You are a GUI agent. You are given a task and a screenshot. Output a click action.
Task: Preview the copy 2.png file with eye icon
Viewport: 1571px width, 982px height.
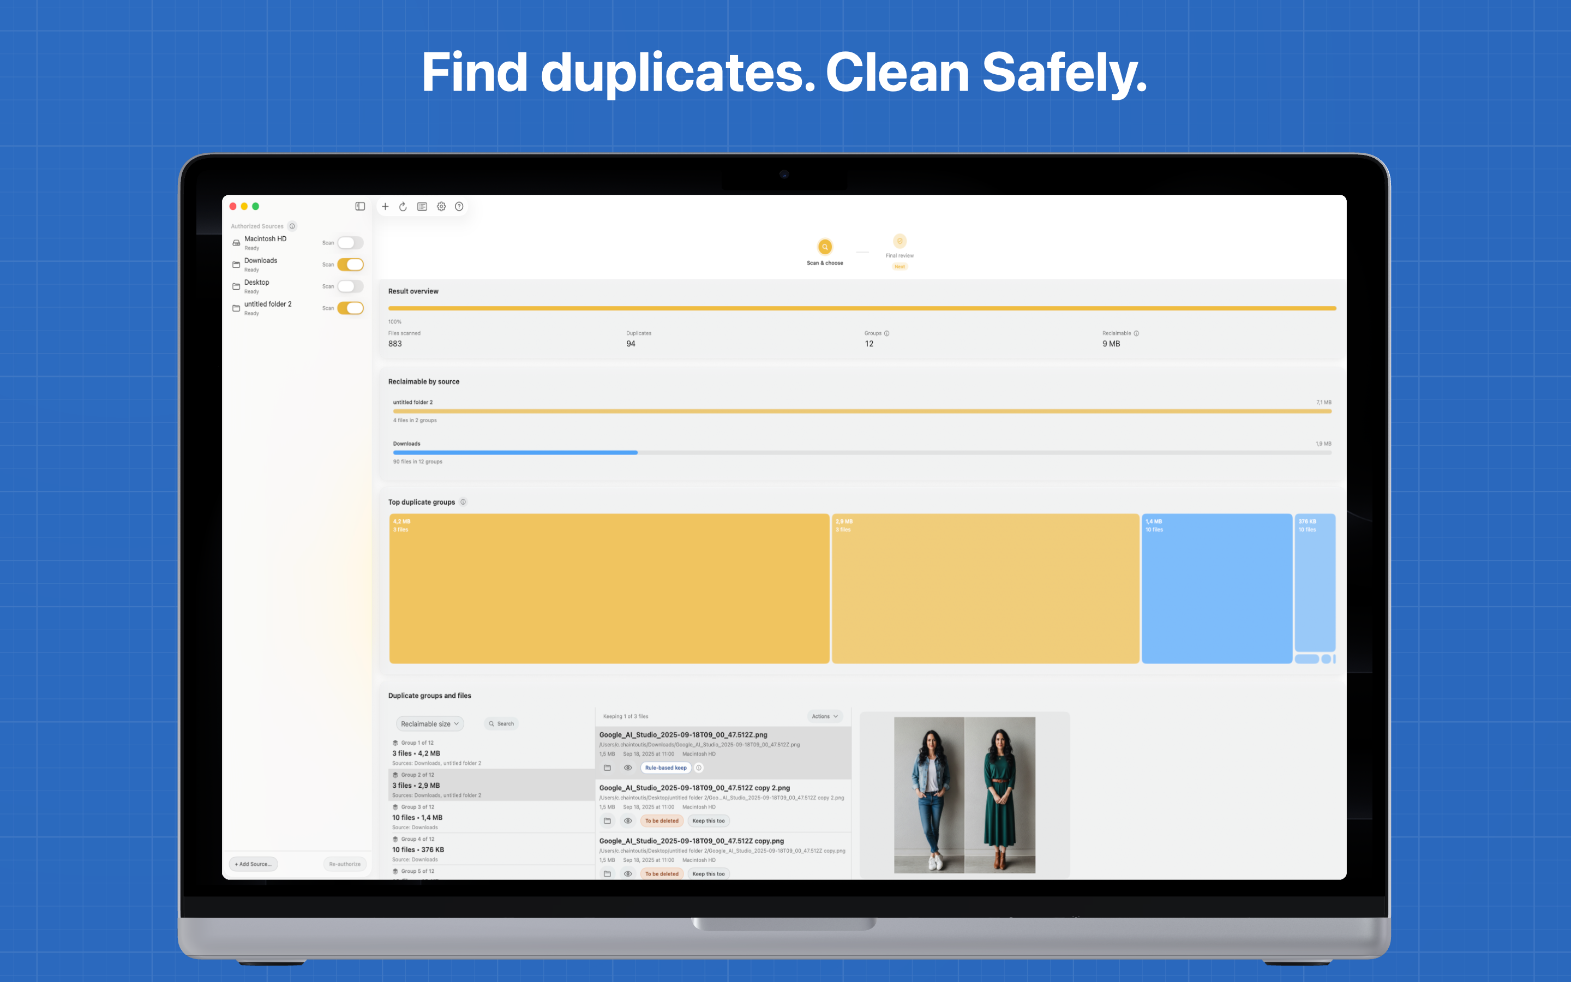click(x=628, y=821)
